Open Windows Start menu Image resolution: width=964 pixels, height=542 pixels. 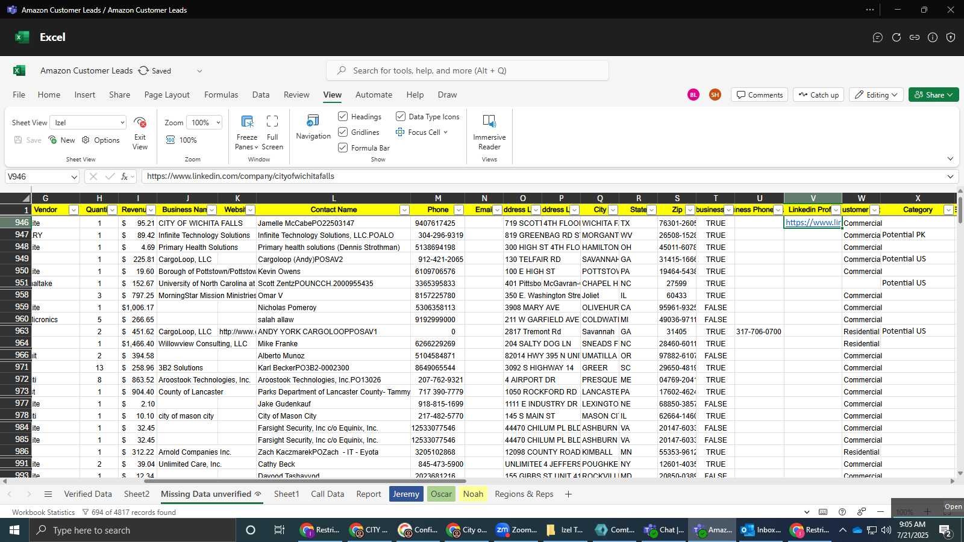pos(14,530)
